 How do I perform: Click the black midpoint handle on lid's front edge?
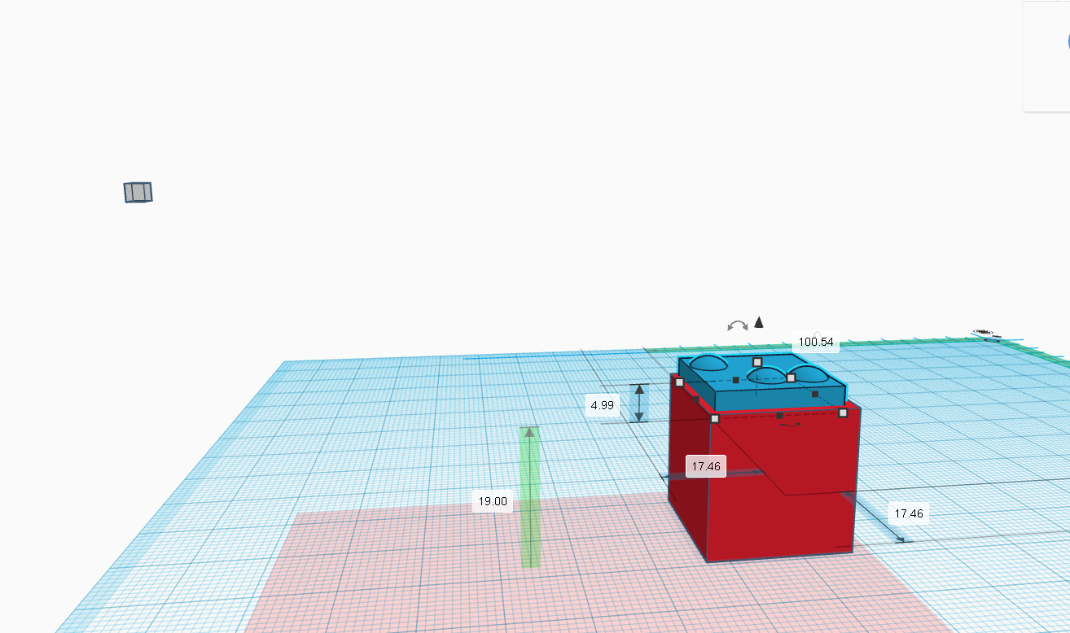tap(779, 416)
